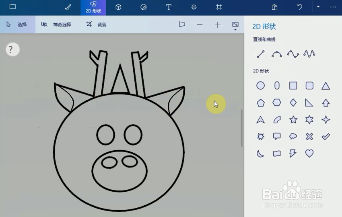Choose the 神奇选择 magic select tool
Screen dimensions: 342x217
[x=56, y=25]
